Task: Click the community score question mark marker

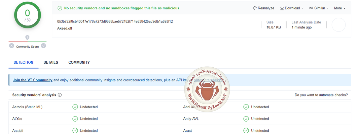Action: click(27, 38)
